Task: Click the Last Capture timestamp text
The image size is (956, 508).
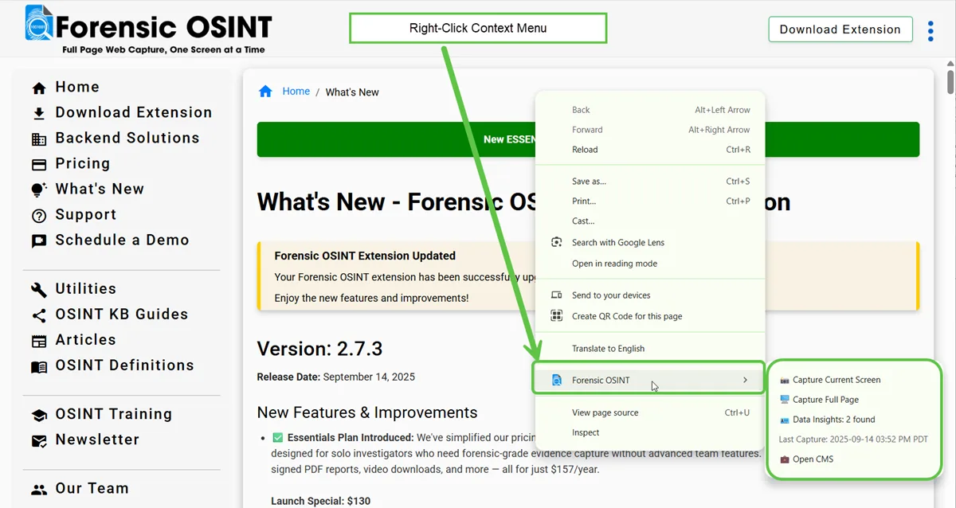Action: coord(853,440)
